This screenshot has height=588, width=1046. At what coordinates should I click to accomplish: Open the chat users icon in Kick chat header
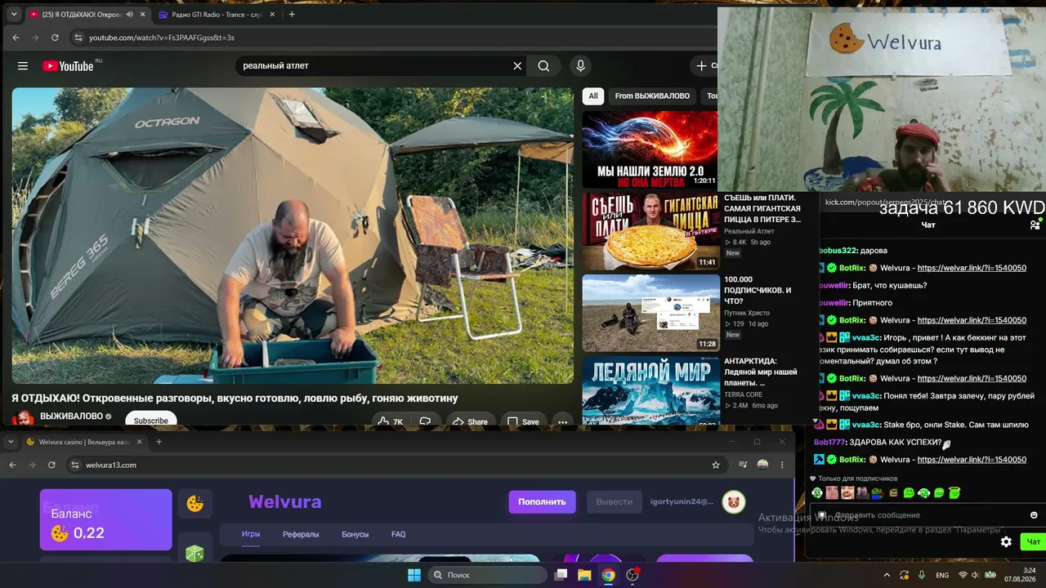coord(1035,225)
